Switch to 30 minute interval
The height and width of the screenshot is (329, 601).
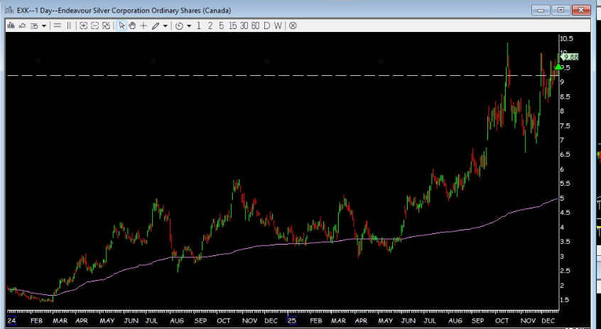[244, 26]
